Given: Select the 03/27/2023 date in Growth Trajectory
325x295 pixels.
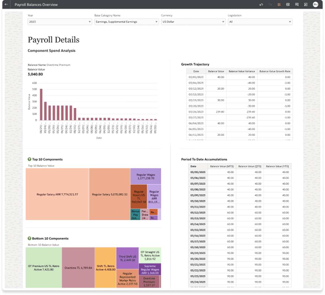Looking at the screenshot, I should click(x=196, y=118).
